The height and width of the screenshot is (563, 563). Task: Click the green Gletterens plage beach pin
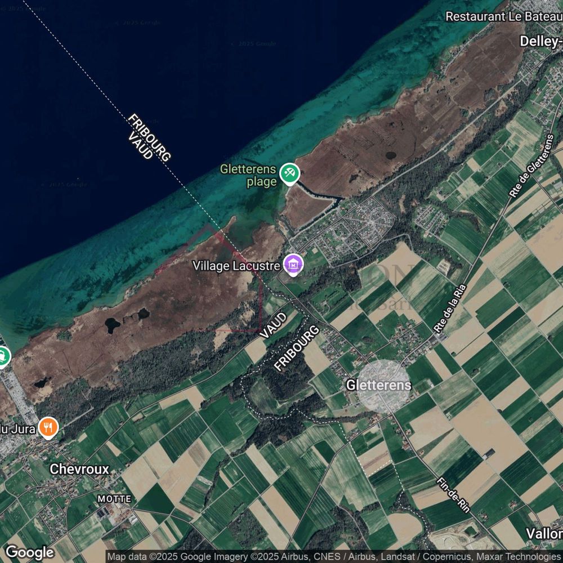tap(290, 173)
